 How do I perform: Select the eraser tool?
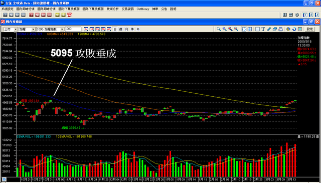[x=275, y=29]
